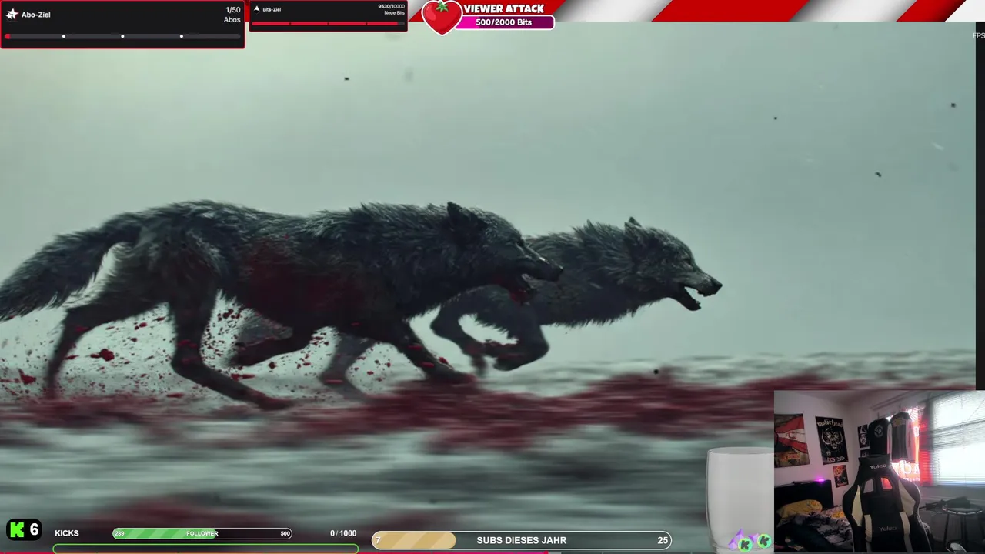Click the Abo-Ziel progress bar
Image resolution: width=985 pixels, height=554 pixels.
122,36
